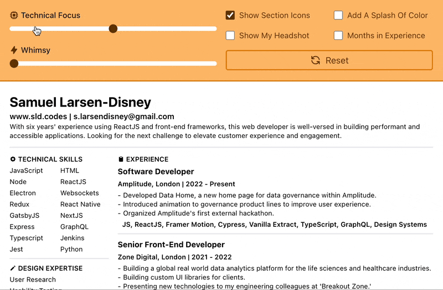Image resolution: width=443 pixels, height=290 pixels.
Task: Check the Show My Headshot box
Action: pyautogui.click(x=230, y=35)
